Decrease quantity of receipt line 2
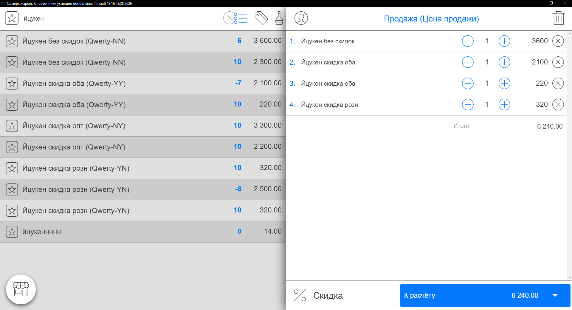This screenshot has width=572, height=310. click(x=468, y=62)
